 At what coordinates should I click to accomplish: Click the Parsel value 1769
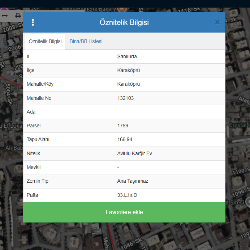(123, 126)
